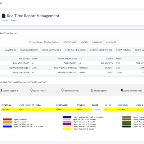Click light blue Agent waiting for call swatch

(7, 124)
